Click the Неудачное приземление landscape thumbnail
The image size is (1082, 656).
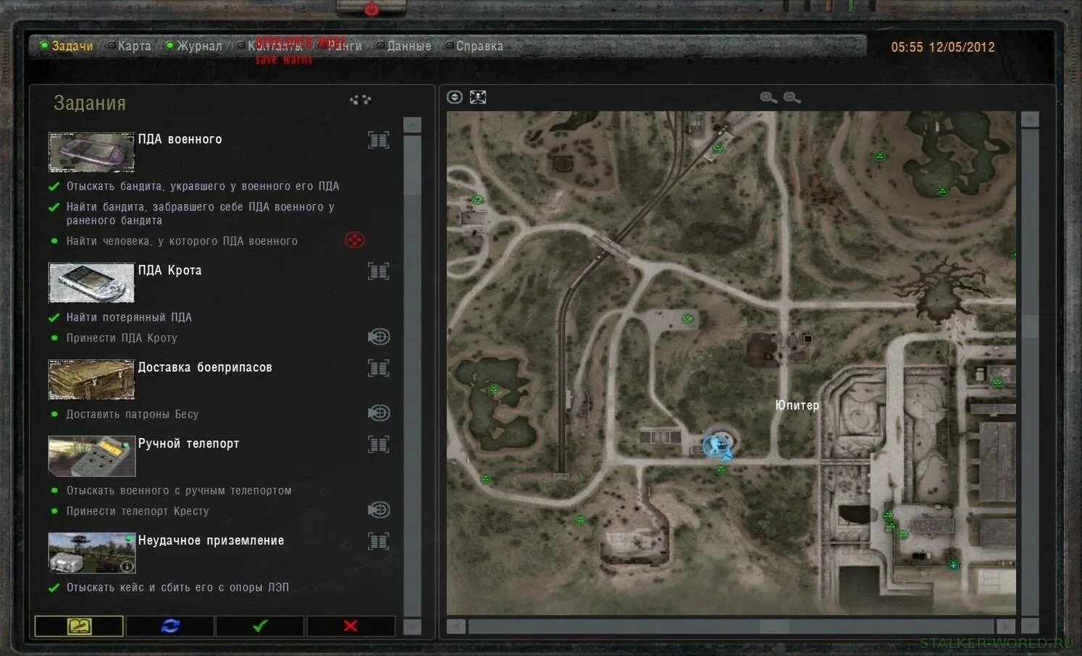coord(91,552)
